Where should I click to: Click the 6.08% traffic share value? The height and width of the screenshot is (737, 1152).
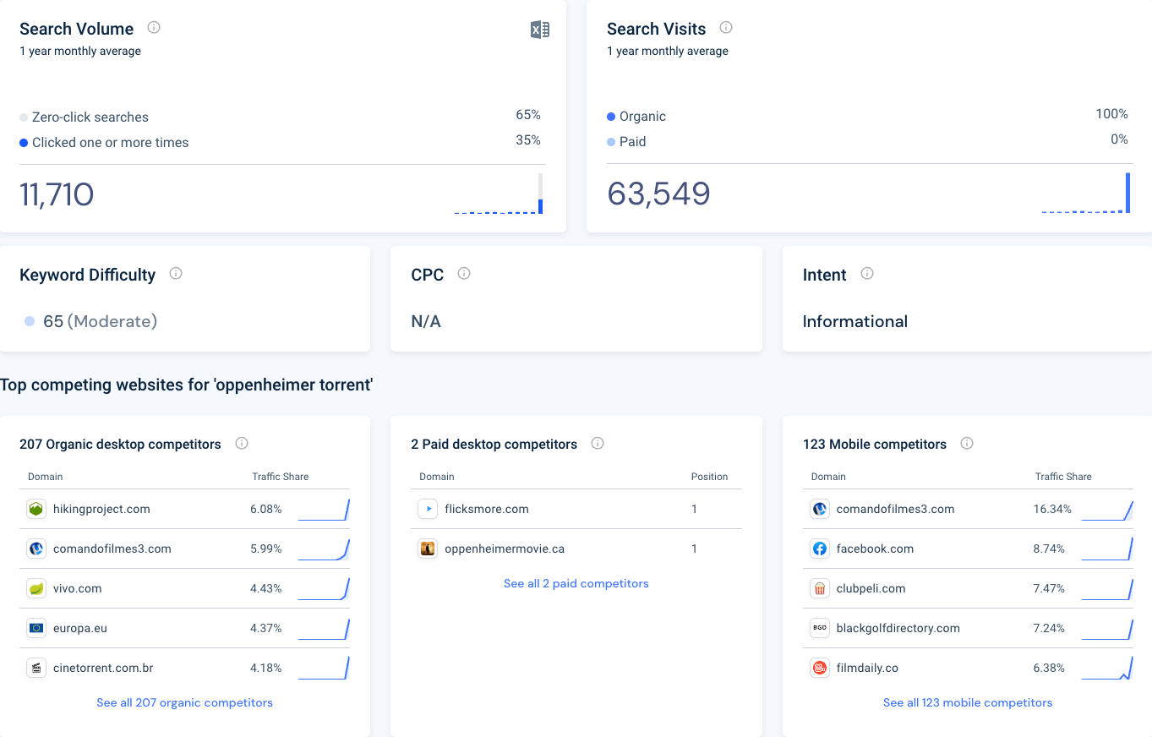(x=266, y=509)
